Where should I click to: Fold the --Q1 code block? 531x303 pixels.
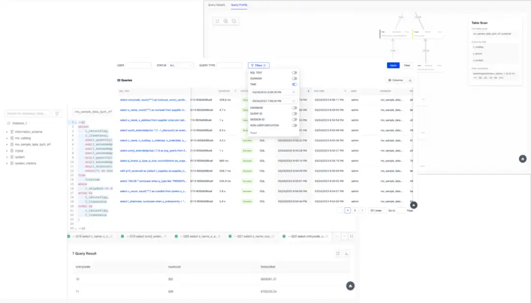click(x=76, y=122)
